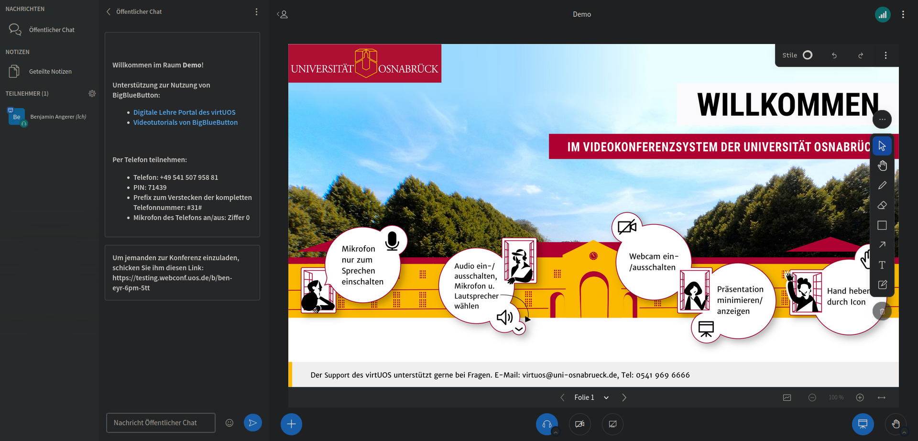Open Stile style selector

(x=797, y=55)
